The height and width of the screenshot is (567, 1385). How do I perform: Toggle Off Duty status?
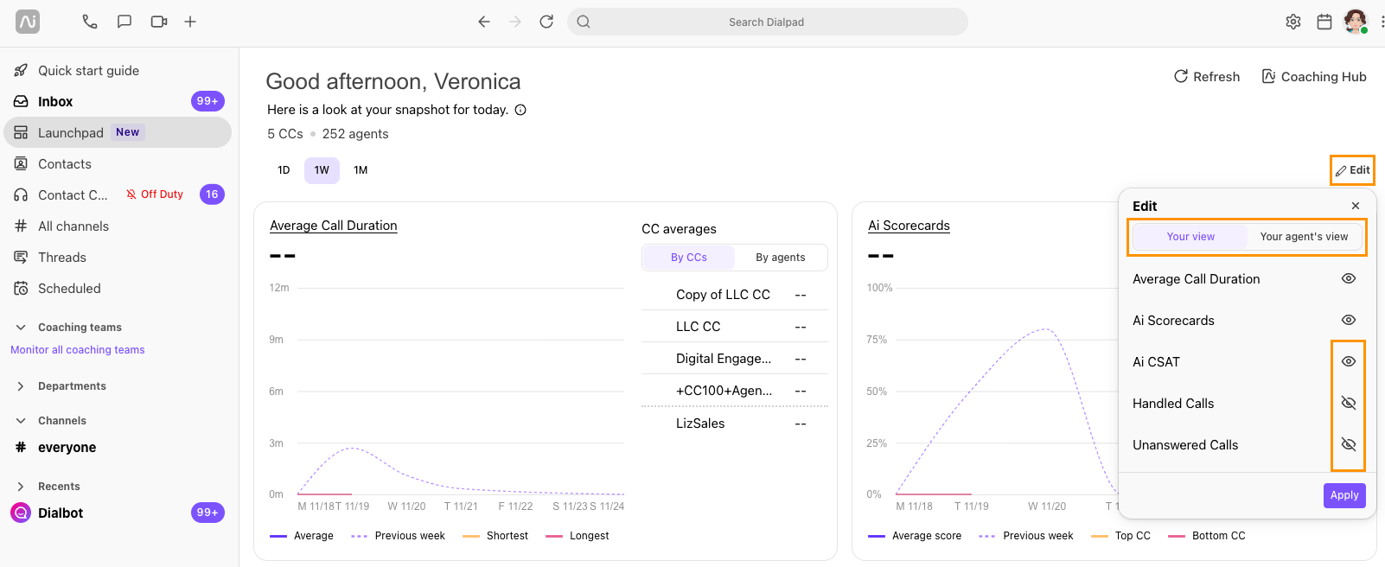point(155,194)
